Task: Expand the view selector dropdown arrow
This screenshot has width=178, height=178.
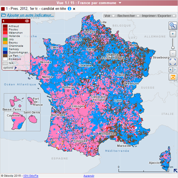Action: click(x=120, y=3)
